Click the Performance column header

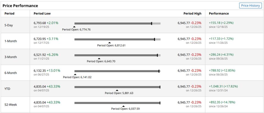[x=219, y=13]
